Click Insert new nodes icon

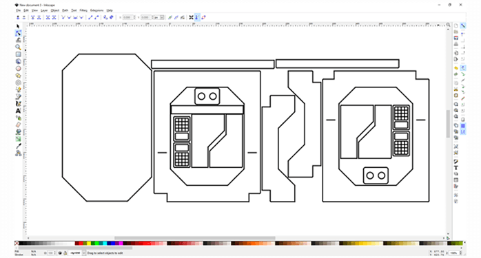tap(18, 17)
